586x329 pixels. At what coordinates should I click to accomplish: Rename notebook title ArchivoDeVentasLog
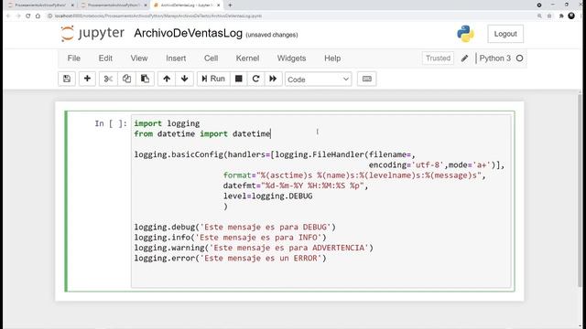[x=188, y=33]
